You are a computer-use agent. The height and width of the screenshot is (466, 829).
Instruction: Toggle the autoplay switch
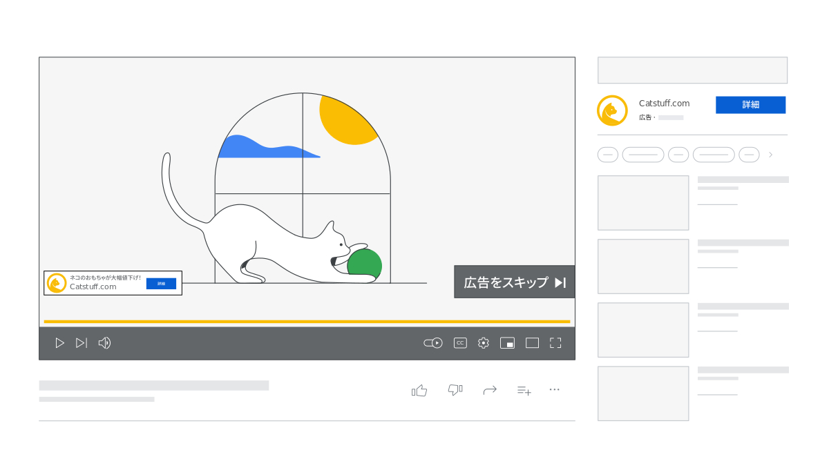[x=433, y=343]
